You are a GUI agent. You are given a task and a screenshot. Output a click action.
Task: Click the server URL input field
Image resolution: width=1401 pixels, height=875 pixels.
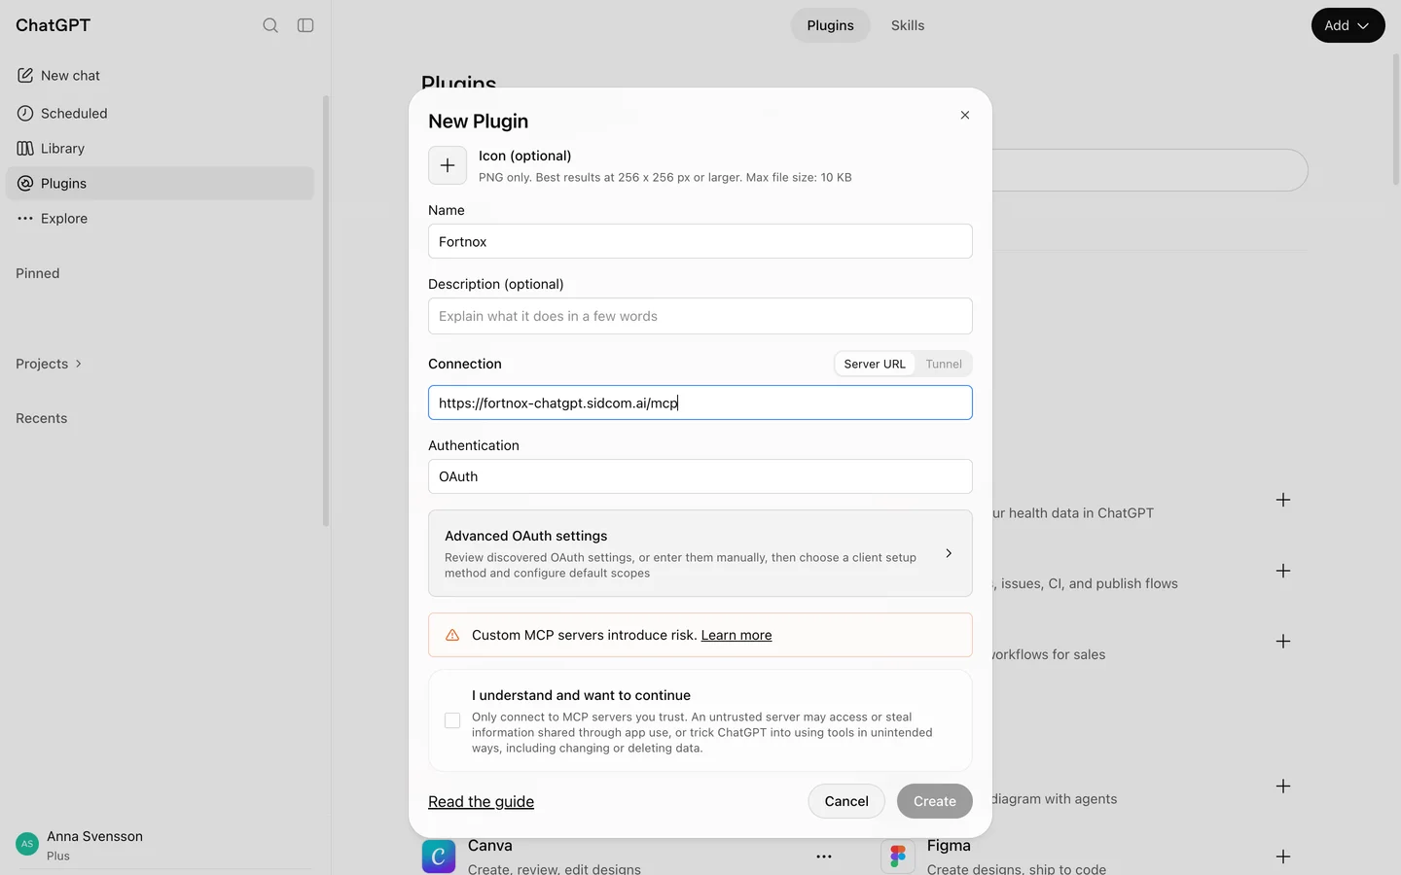coord(700,402)
